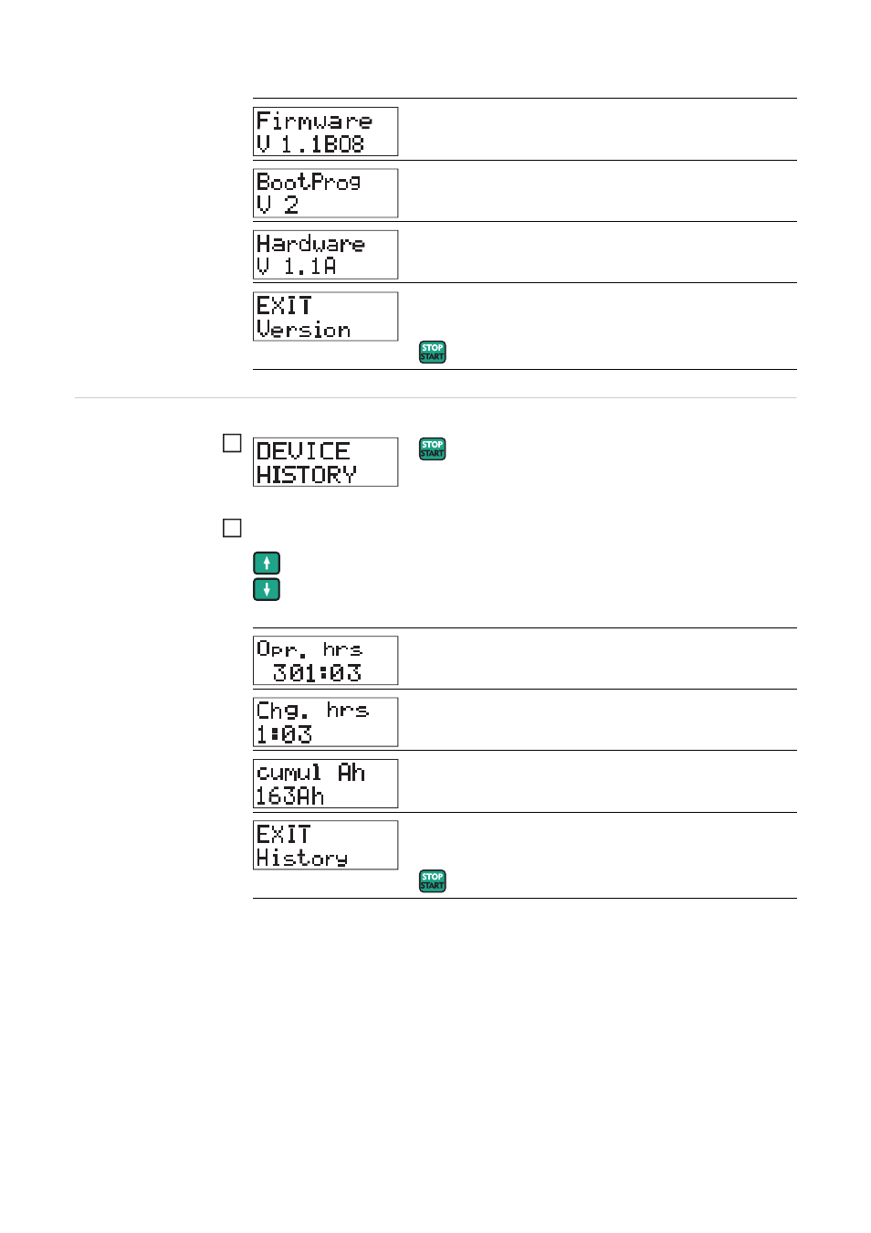Open the DEVICE HISTORY display
This screenshot has width=871, height=1233.
325,462
